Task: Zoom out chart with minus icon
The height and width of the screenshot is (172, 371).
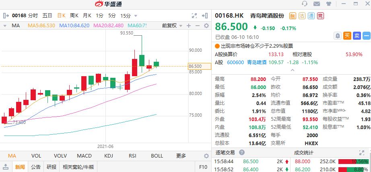Action: (198, 26)
